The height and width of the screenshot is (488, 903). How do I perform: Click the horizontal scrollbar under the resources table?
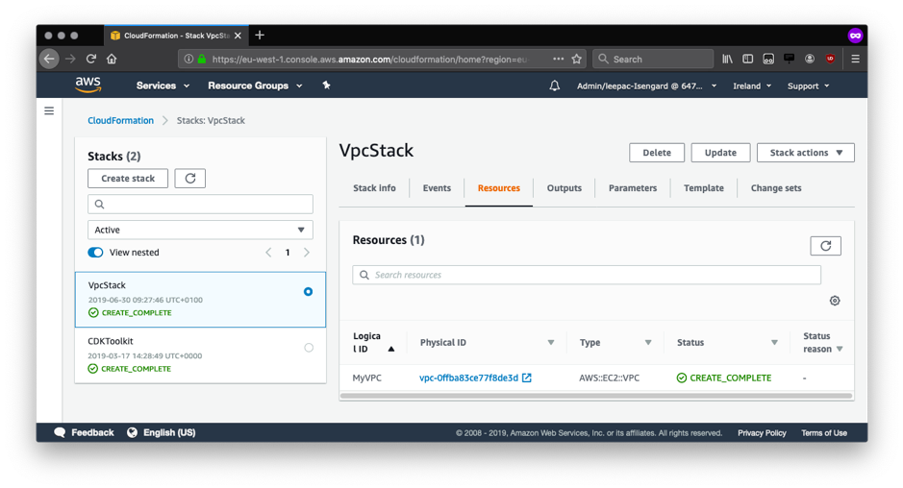(596, 396)
